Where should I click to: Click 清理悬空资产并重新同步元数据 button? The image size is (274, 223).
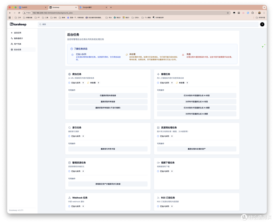coord(108,184)
